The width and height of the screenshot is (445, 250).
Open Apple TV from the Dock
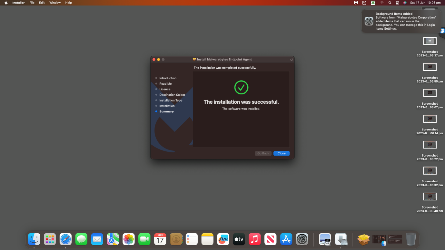(239, 239)
